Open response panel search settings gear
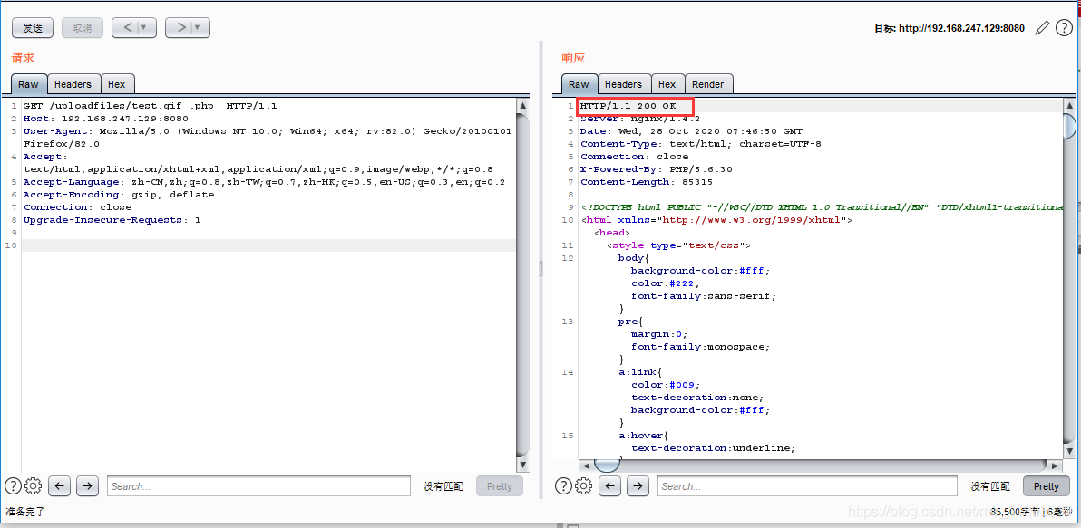The image size is (1081, 528). click(x=584, y=486)
